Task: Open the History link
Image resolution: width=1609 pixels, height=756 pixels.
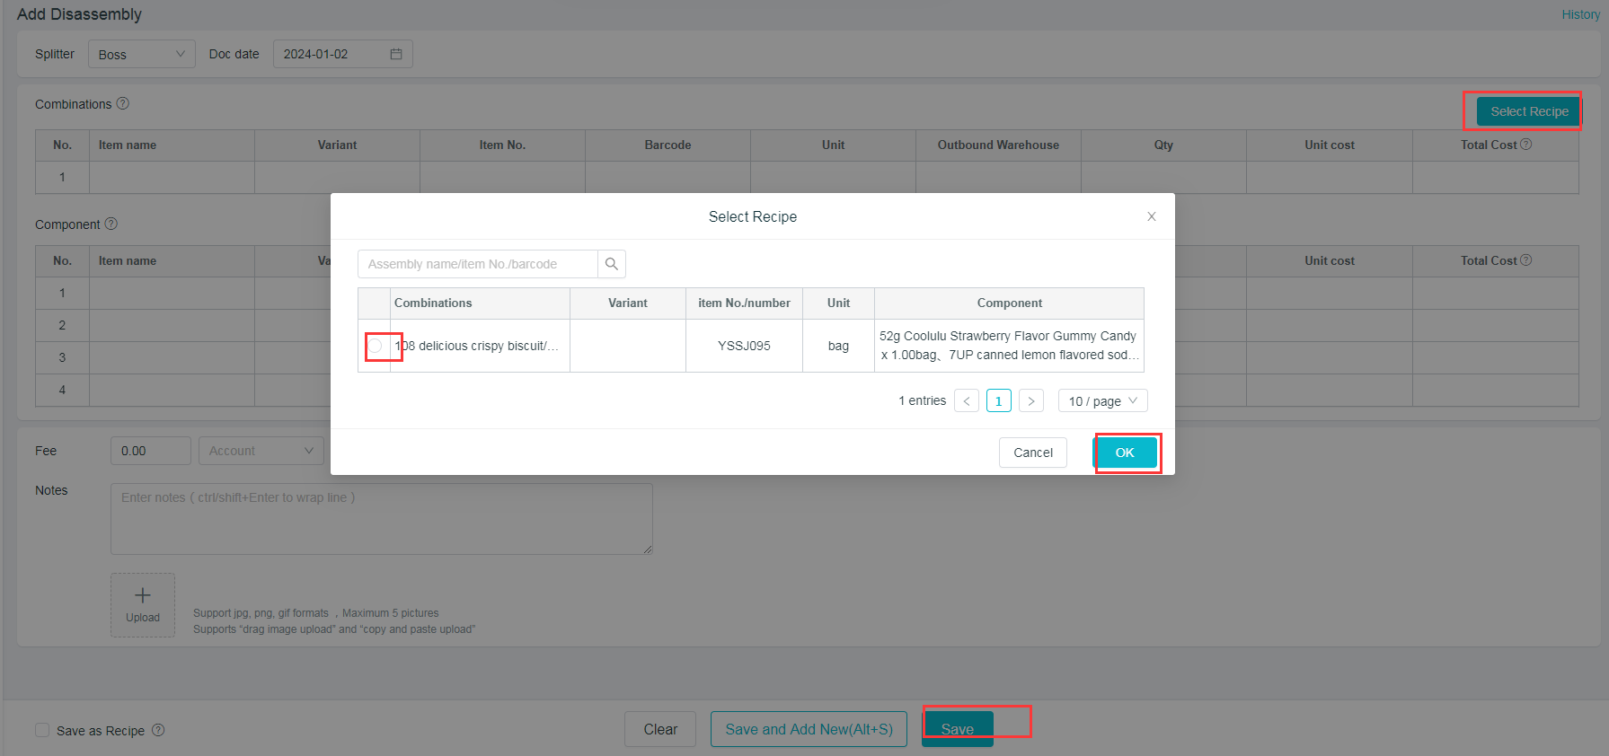Action: point(1580,14)
